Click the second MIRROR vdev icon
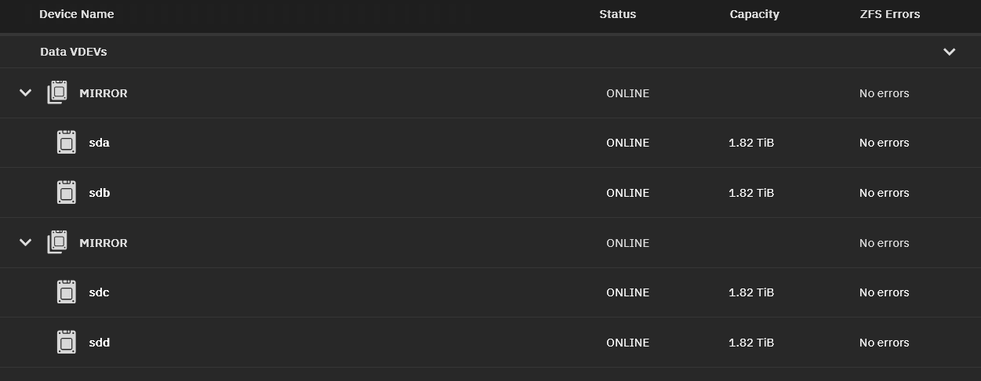981x381 pixels. [57, 243]
